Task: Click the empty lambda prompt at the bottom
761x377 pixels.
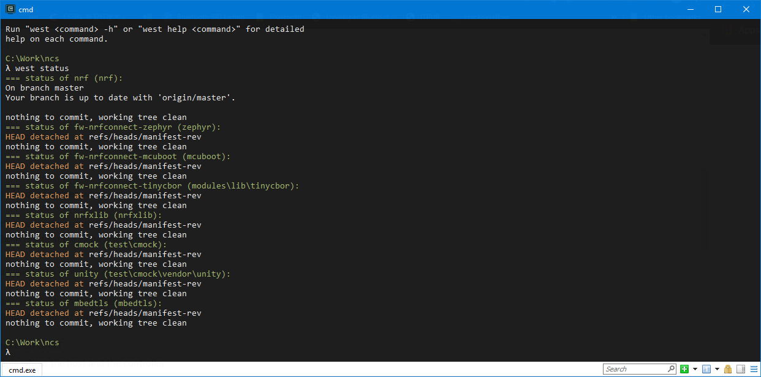Action: tap(8, 353)
